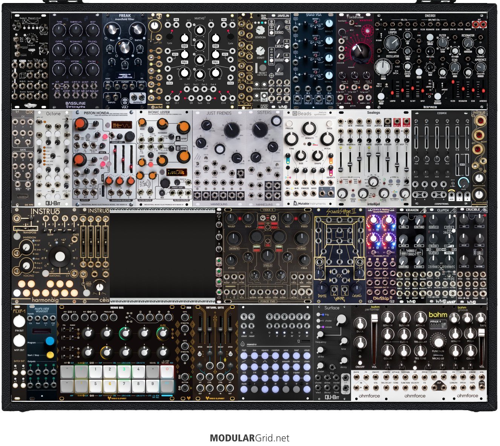Click the VOL fader on bohm performer
The width and height of the screenshot is (500, 446).
pos(374,339)
